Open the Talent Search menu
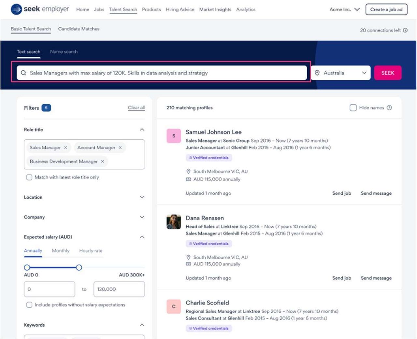 point(123,9)
